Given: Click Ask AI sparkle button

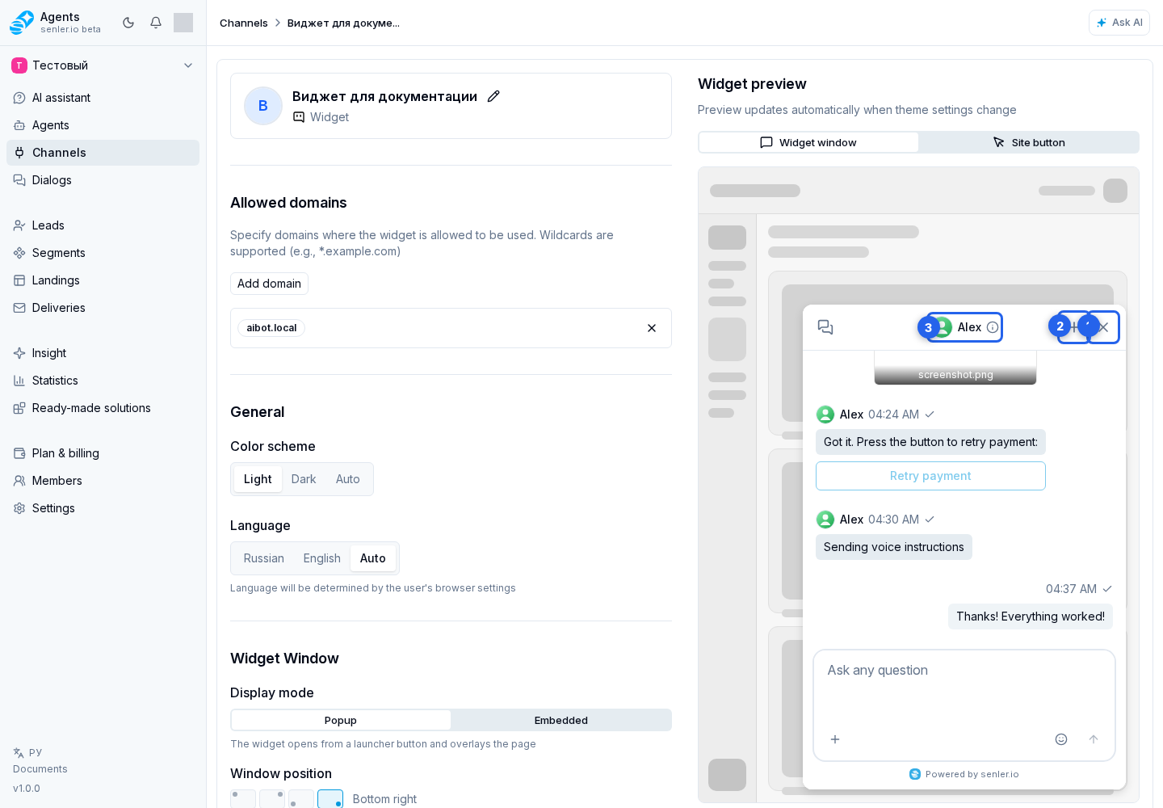Looking at the screenshot, I should [1119, 23].
